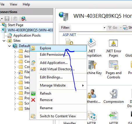This screenshot has height=124, width=132.
Task: Select the Default Web Site globe icon
Action: click(15, 46)
